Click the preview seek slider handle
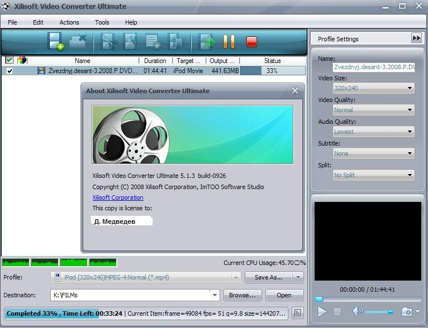This screenshot has height=328, width=428. click(x=319, y=299)
